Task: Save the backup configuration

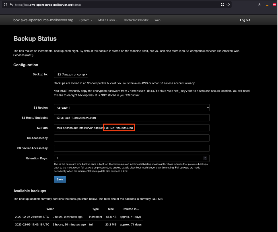Action: click(x=59, y=179)
